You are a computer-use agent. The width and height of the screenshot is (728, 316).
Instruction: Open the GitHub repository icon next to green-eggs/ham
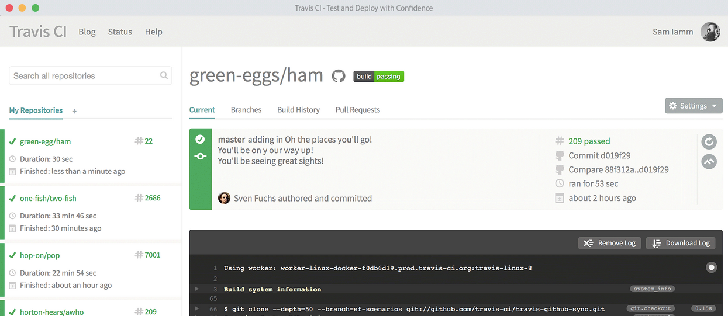coord(339,76)
